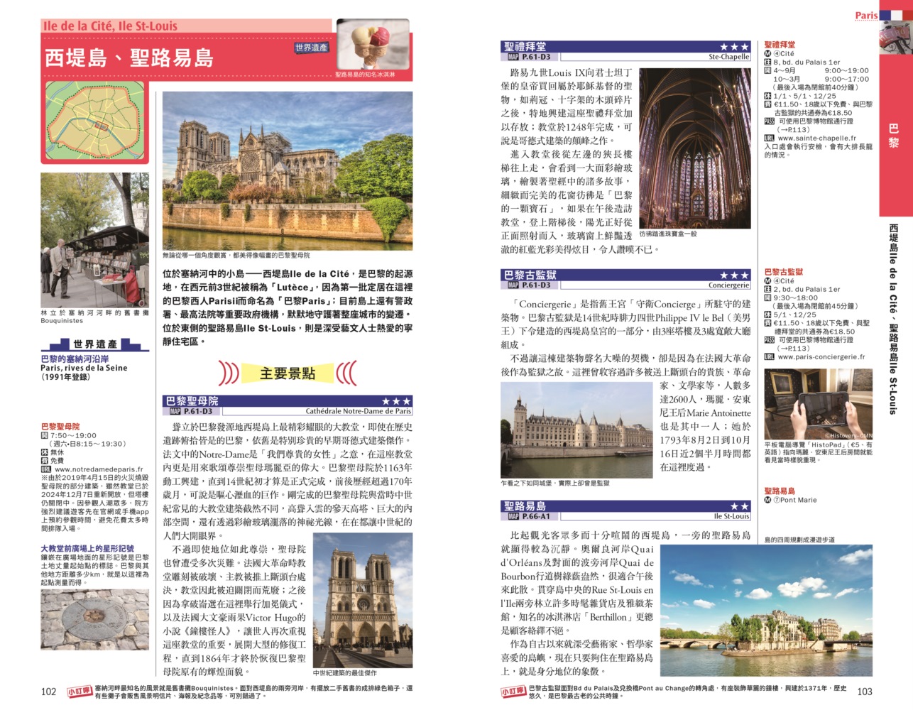This screenshot has width=913, height=710.
Task: Click the 小叮嚀 tip icon on page 102
Action: point(80,692)
